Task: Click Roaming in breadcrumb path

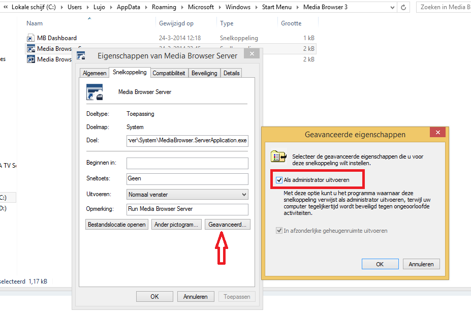Action: tap(164, 7)
